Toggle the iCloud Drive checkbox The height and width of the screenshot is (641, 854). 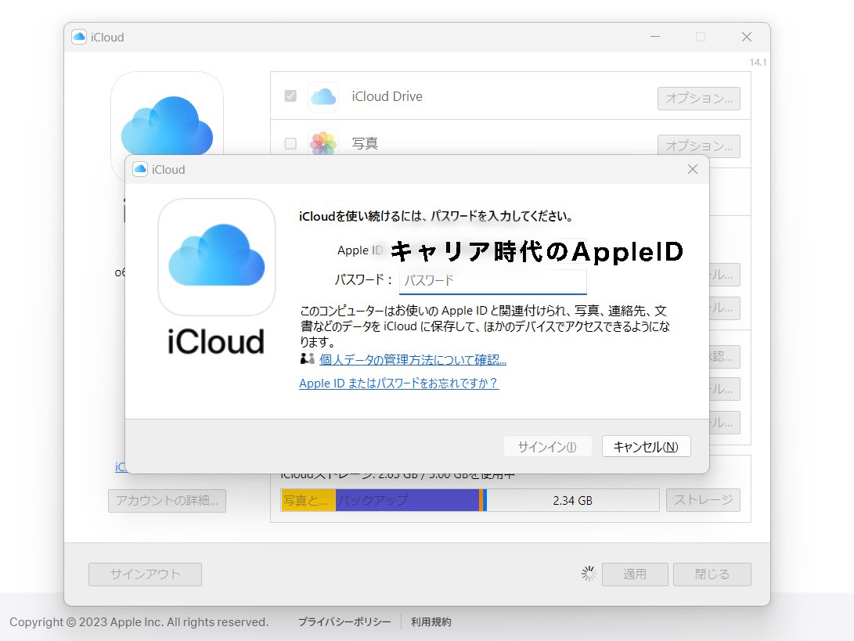[290, 95]
